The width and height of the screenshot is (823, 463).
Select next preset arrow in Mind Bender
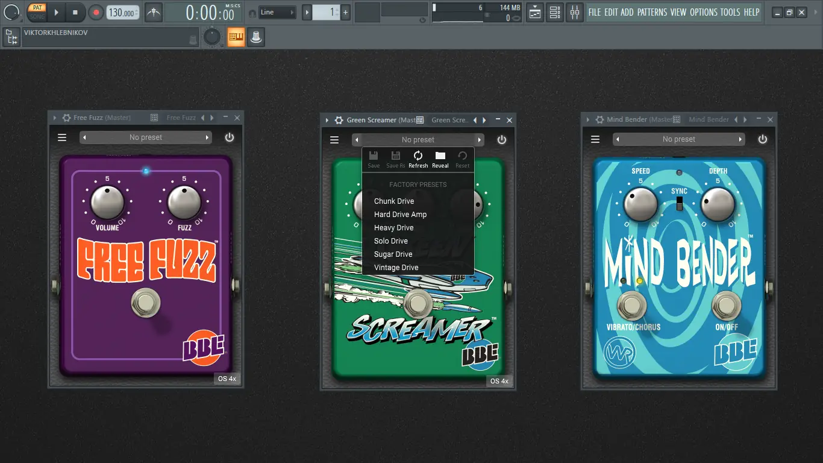coord(740,139)
